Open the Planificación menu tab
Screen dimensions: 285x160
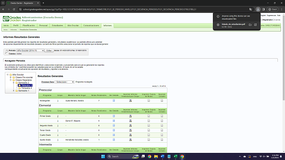[28, 26]
